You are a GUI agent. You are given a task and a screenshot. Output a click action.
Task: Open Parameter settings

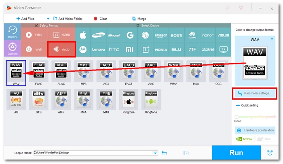tap(255, 94)
